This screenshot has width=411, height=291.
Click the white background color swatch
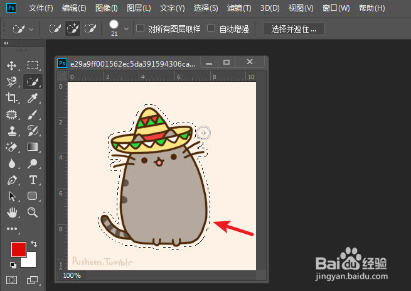click(30, 261)
